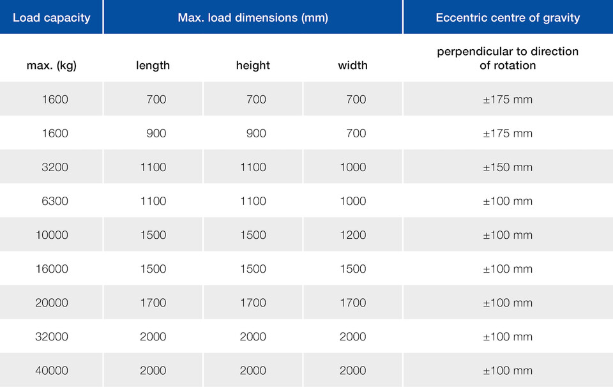
Task: Click the Load capacity column header
Action: pos(51,18)
